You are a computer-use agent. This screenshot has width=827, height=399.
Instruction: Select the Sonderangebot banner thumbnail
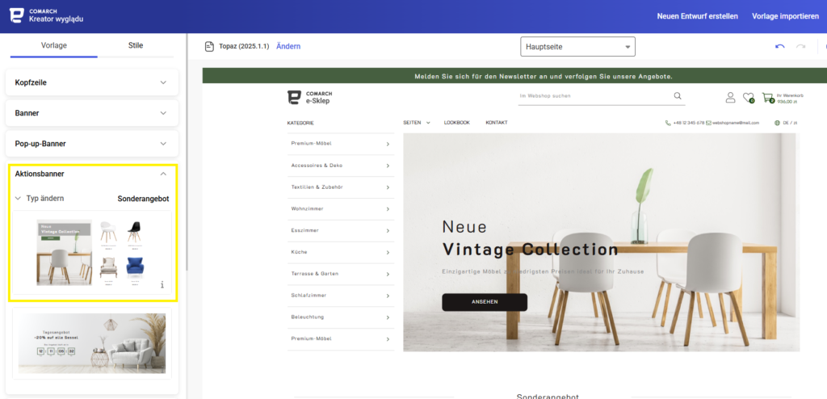point(92,252)
